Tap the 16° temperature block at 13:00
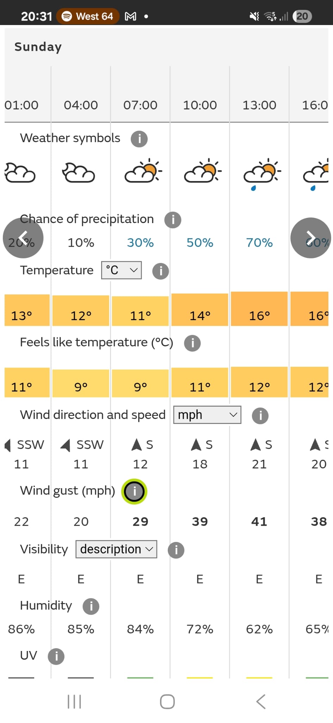Viewport: 333px width, 723px height. pos(259,310)
